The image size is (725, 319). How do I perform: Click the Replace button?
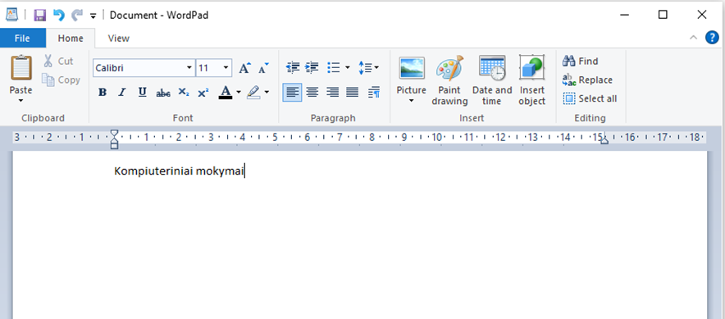click(x=587, y=80)
